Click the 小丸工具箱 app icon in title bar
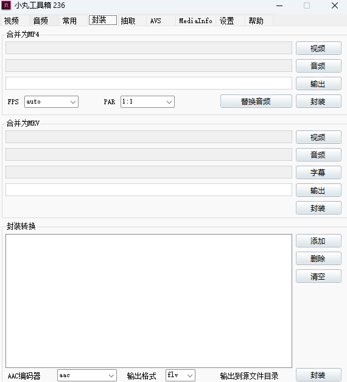This screenshot has width=347, height=382. pyautogui.click(x=6, y=5)
